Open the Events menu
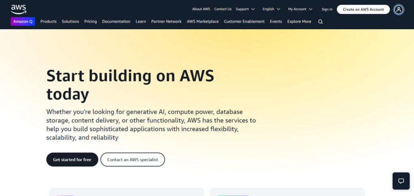Viewport: 414px width, 196px height. pos(276,21)
